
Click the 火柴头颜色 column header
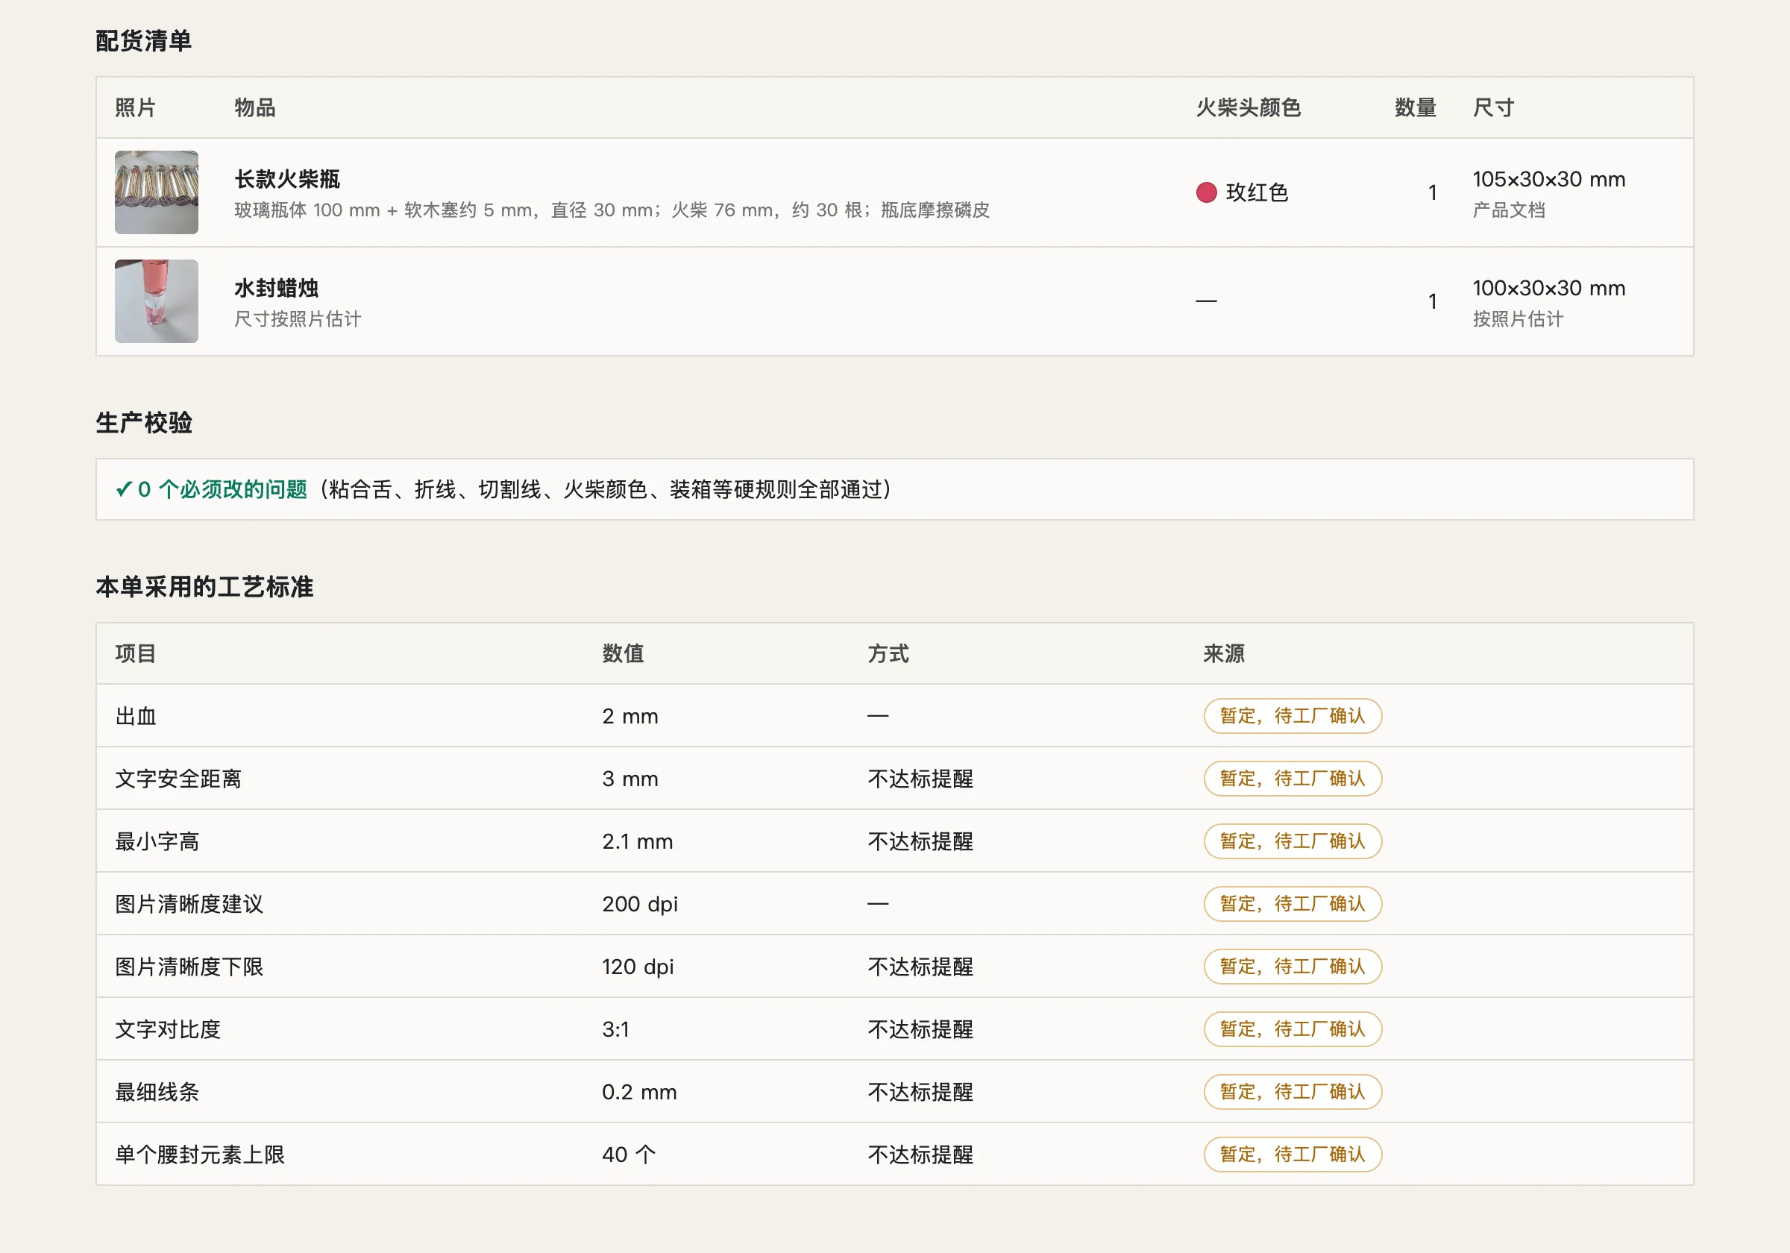click(1249, 107)
